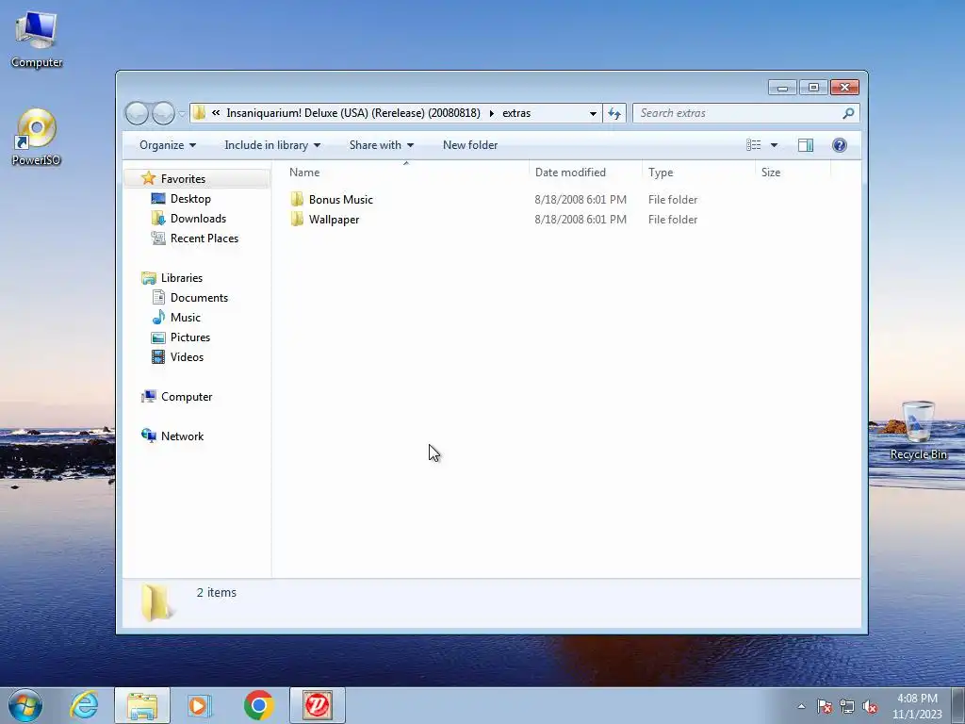
Task: Open Windows Media Player from taskbar
Action: [200, 705]
